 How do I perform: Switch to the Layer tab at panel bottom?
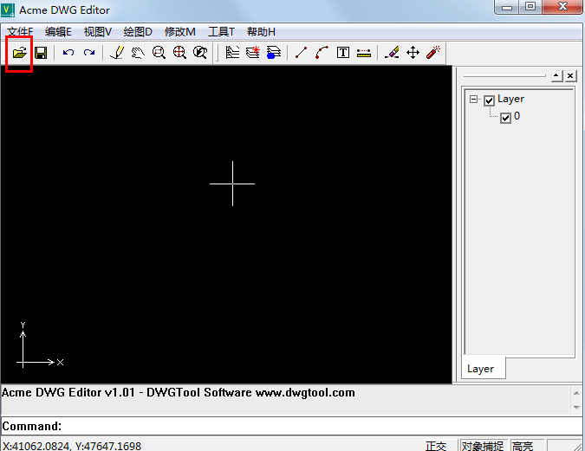pos(483,368)
